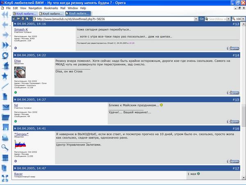This screenshot has height=185, width=246.
Task: Open post permalink #13
Action: (x=236, y=24)
